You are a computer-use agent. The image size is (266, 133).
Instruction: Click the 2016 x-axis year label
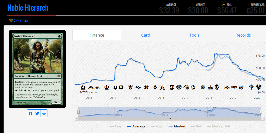point(161,98)
